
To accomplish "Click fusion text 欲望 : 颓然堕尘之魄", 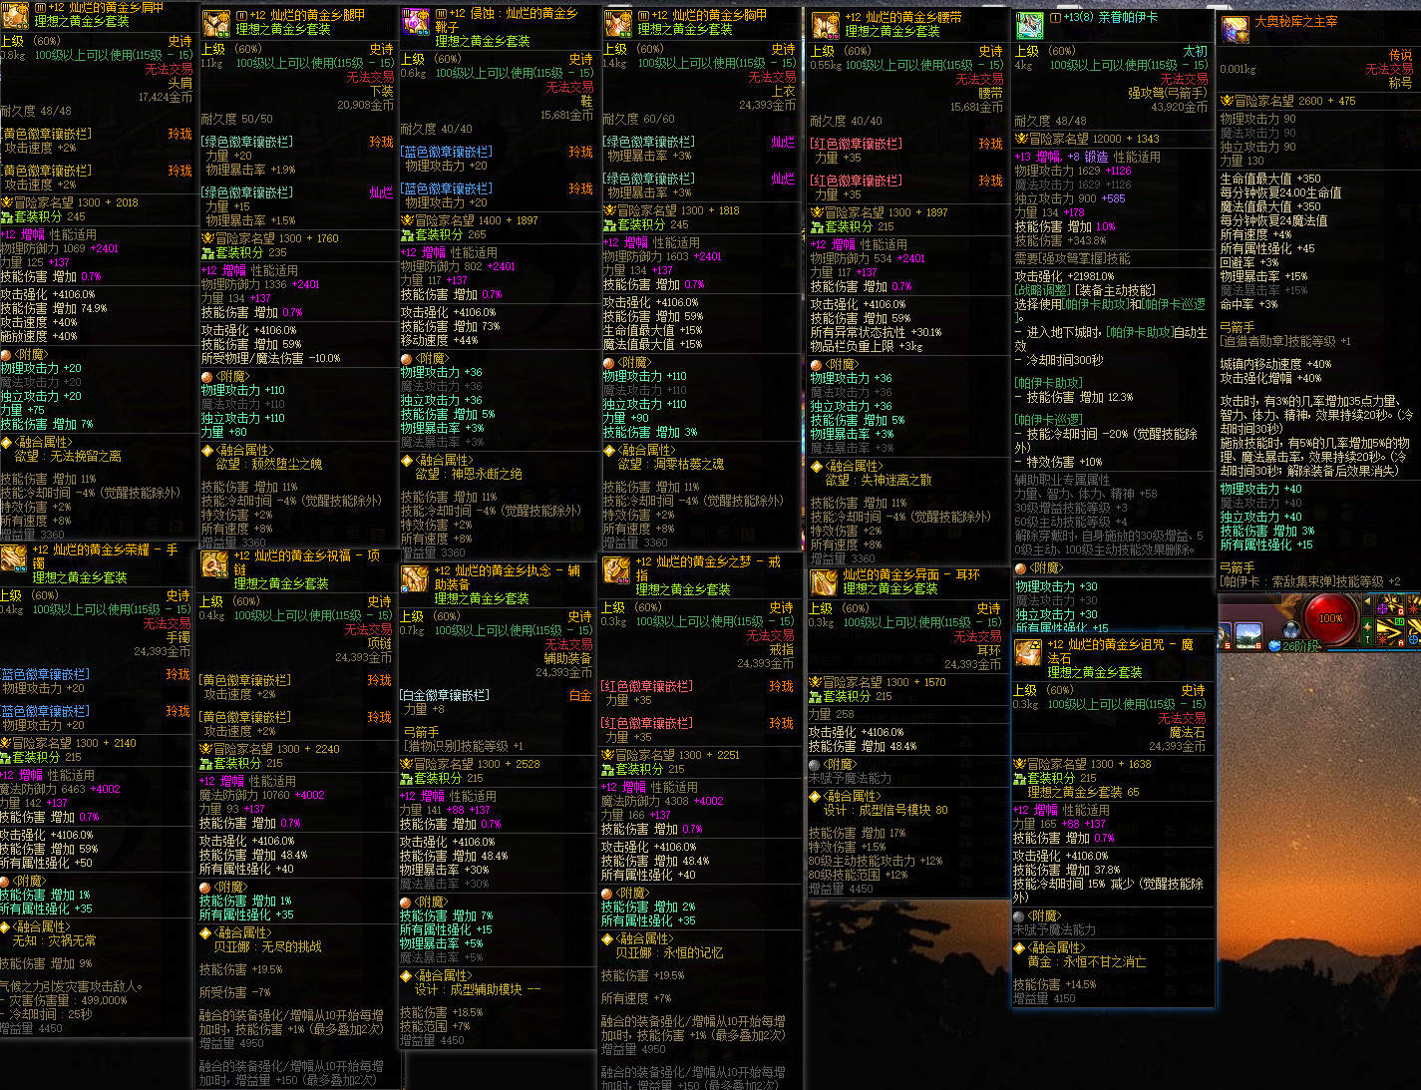I will (269, 464).
